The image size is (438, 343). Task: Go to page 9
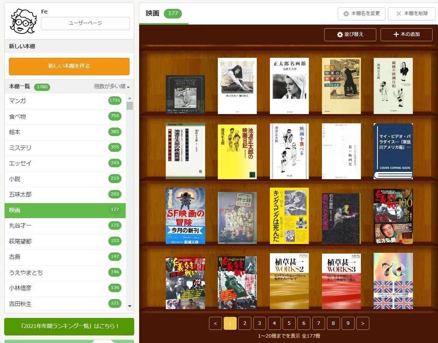(x=348, y=323)
